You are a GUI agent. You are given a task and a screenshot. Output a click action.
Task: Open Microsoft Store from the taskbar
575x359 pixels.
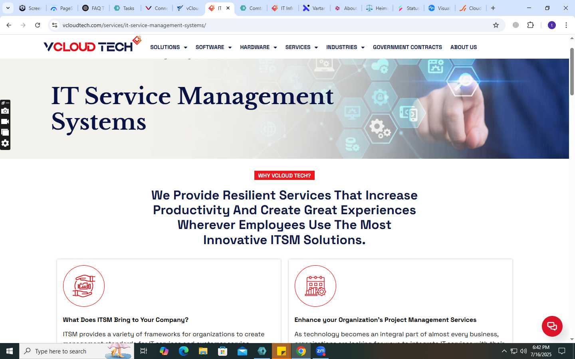coord(222,351)
